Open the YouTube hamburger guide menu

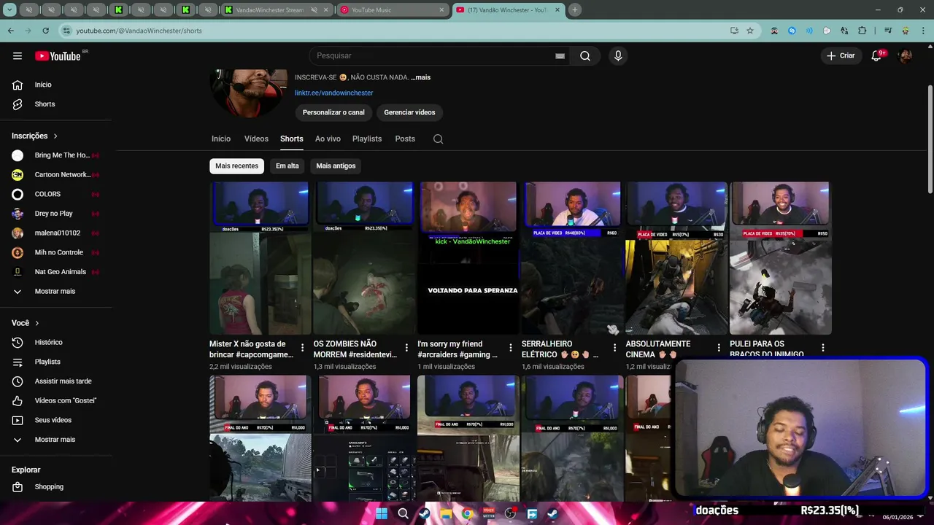pyautogui.click(x=18, y=56)
